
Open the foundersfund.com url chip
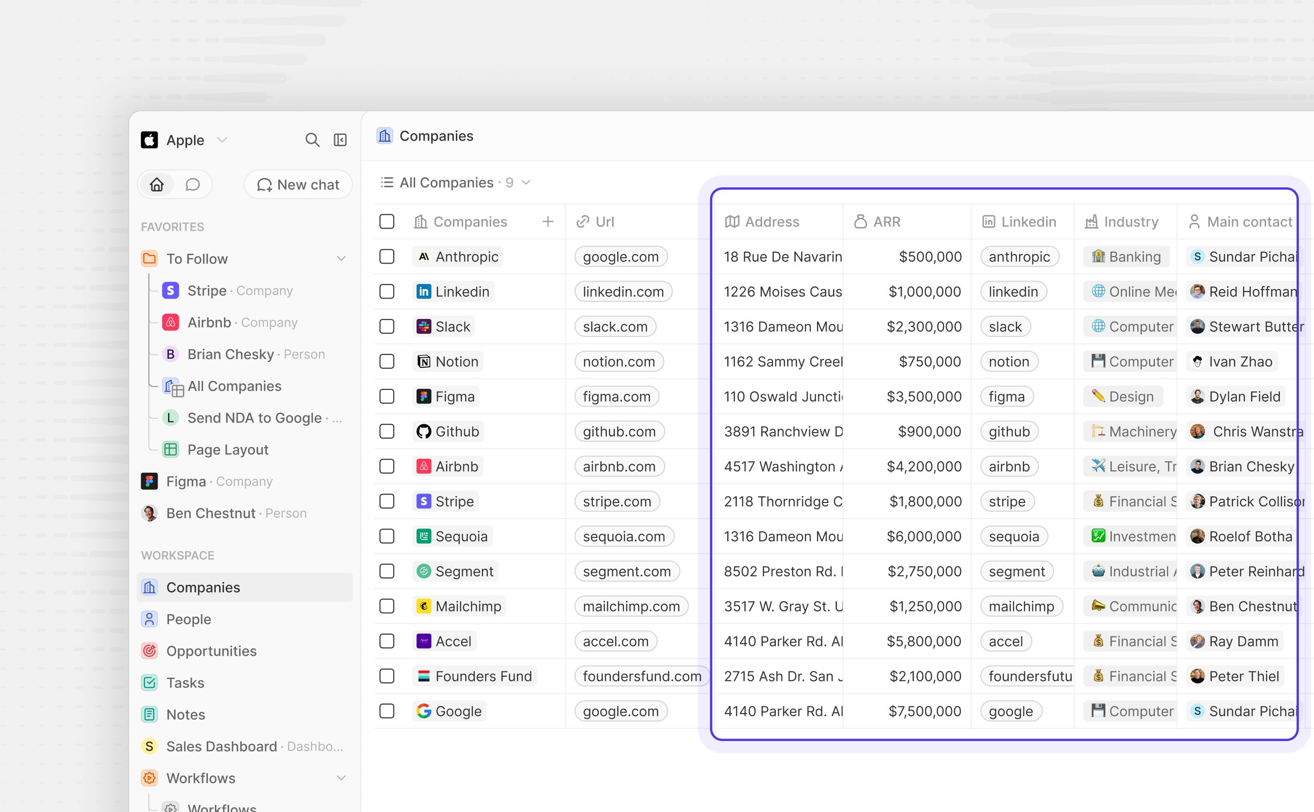click(642, 676)
